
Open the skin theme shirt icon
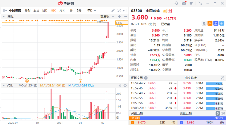point(191,3)
